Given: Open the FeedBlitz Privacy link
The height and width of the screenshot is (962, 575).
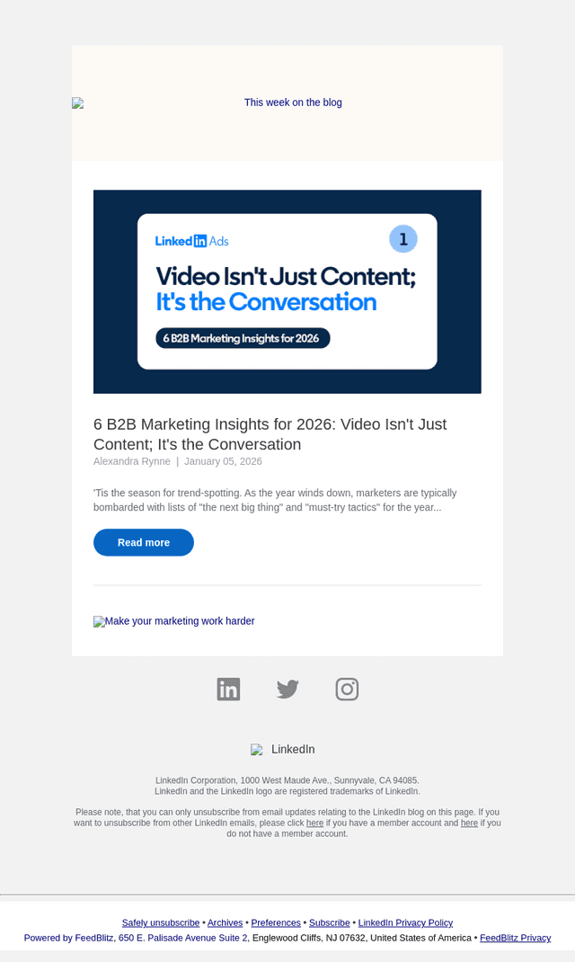Looking at the screenshot, I should (515, 938).
